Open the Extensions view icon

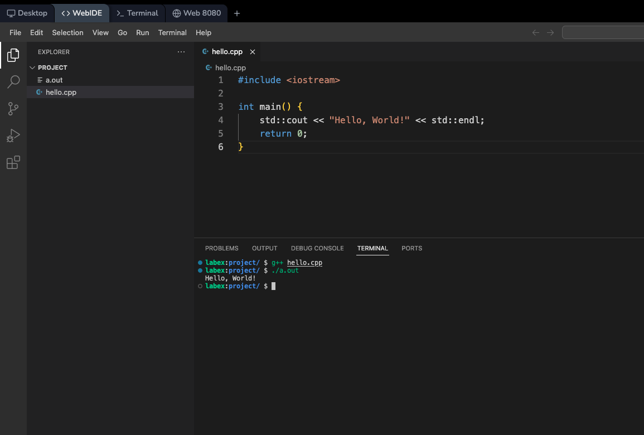13,163
